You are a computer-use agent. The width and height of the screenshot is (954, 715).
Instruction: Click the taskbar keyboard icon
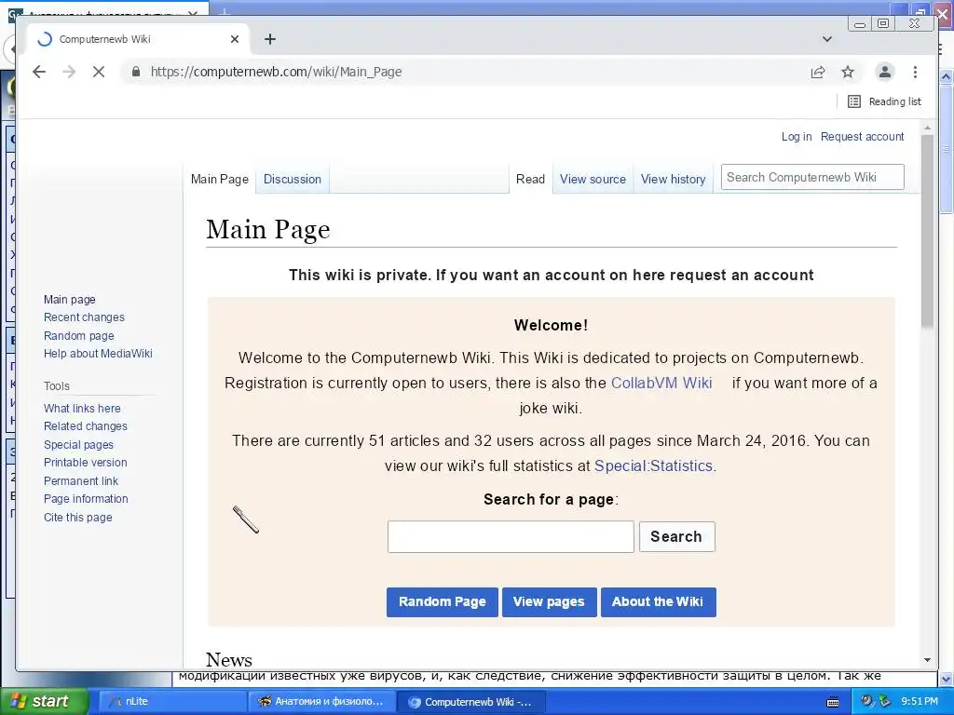(x=833, y=702)
